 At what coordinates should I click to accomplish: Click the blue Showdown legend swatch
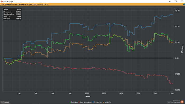click(93, 102)
